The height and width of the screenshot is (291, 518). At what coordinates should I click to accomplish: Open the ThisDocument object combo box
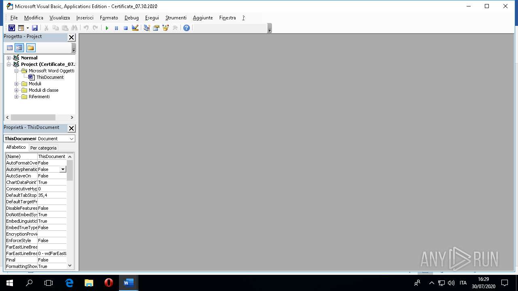point(39,139)
